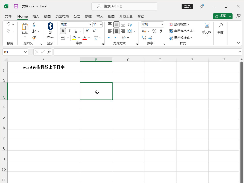Toggle italic formatting
The height and width of the screenshot is (183, 244).
click(69, 31)
